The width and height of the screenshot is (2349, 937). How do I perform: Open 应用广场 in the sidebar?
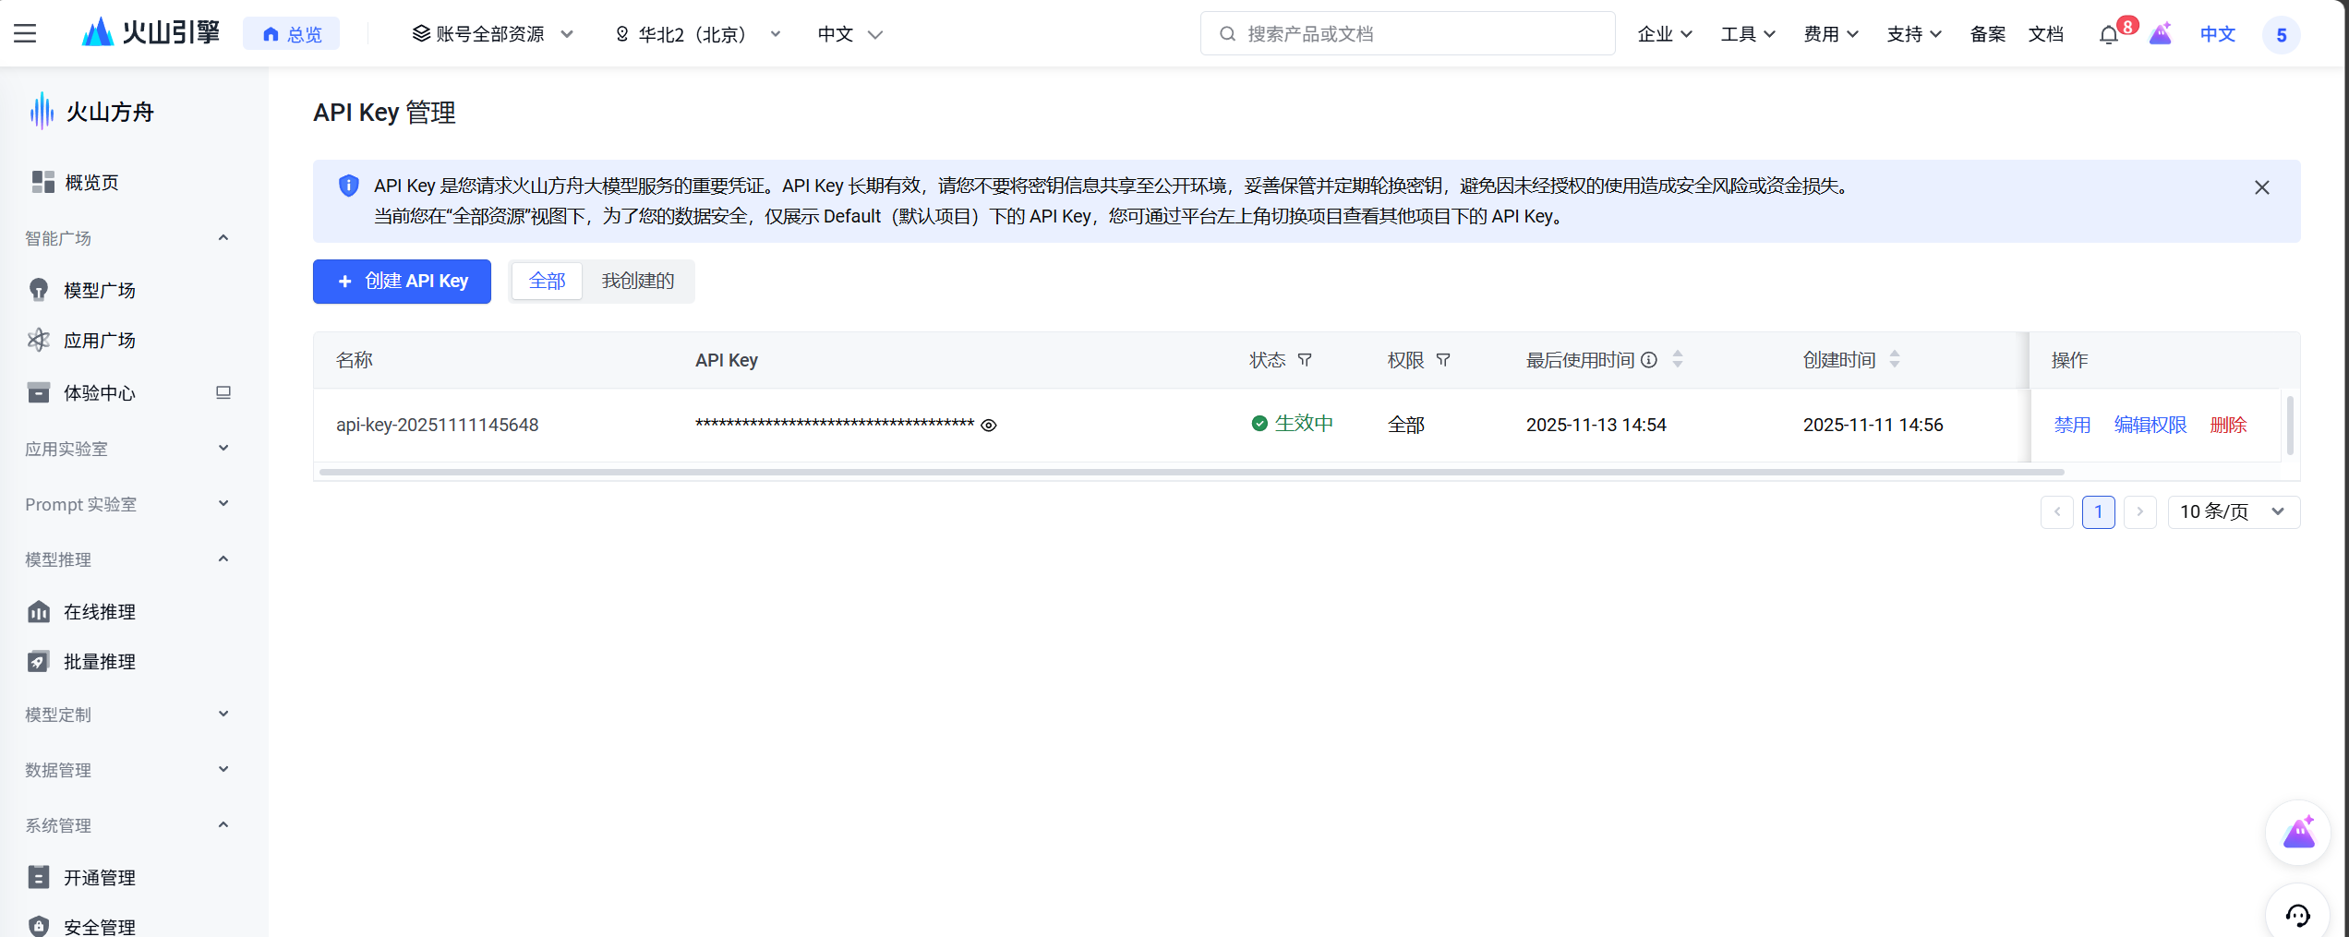coord(100,341)
